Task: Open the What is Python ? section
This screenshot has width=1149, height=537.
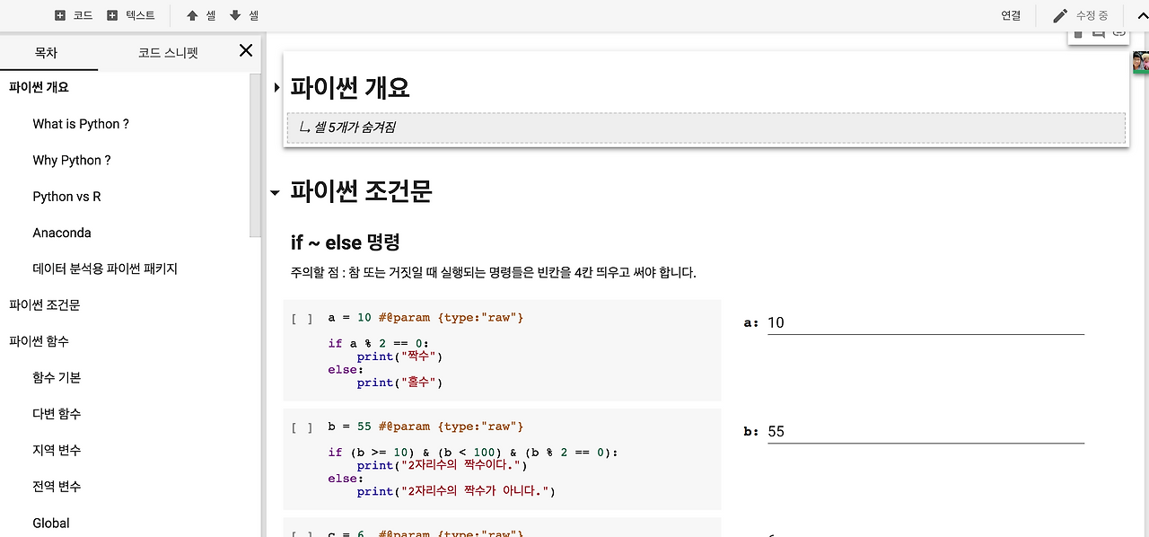Action: pyautogui.click(x=80, y=123)
